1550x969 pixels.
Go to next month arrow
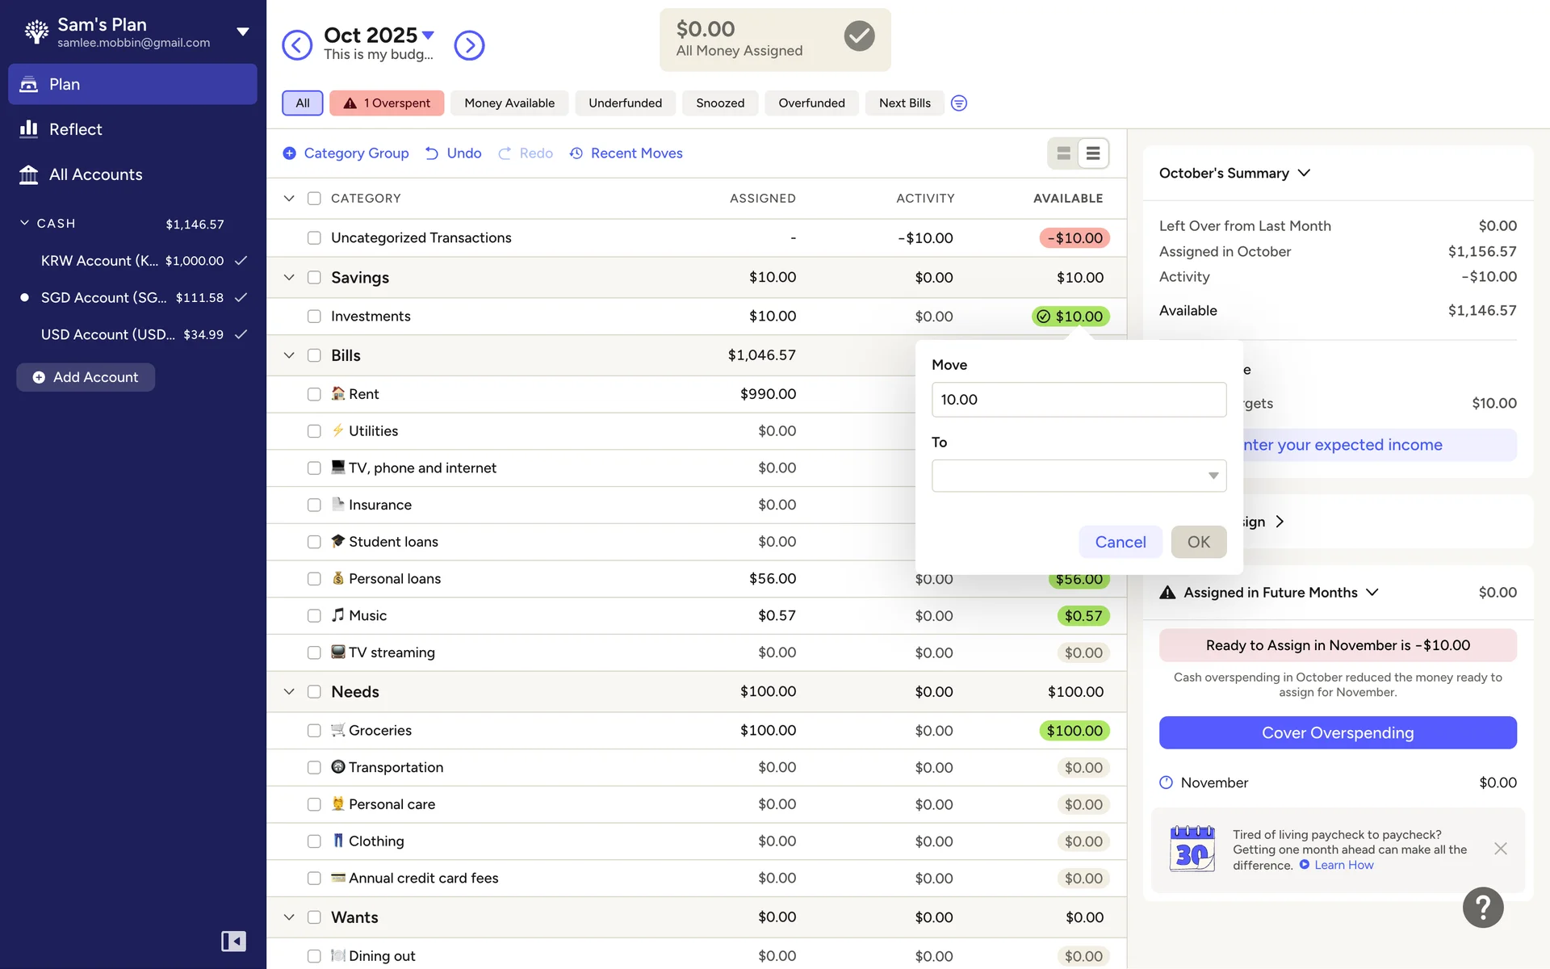[469, 45]
